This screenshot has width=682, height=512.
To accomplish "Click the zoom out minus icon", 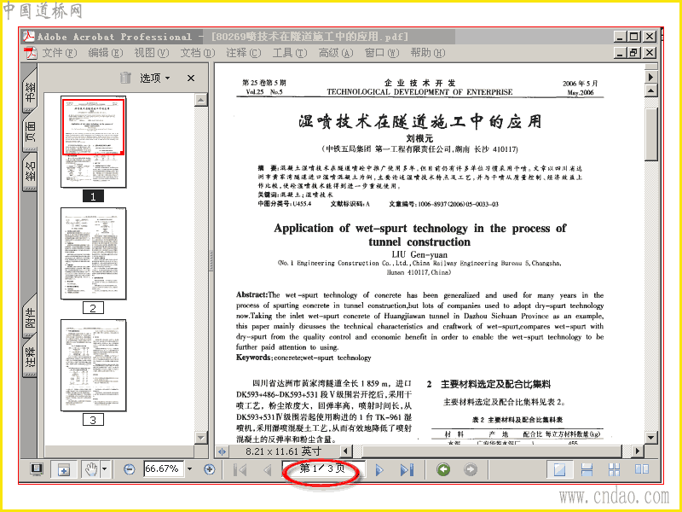I will point(130,469).
